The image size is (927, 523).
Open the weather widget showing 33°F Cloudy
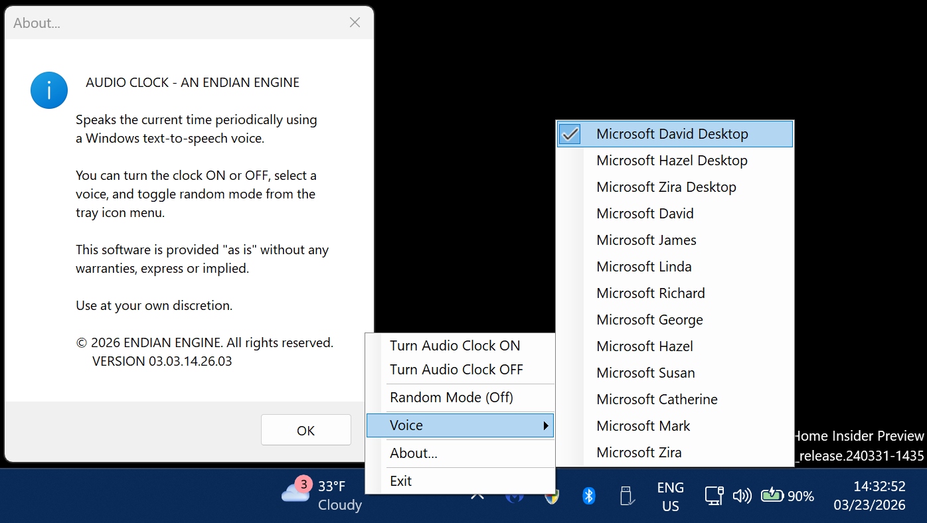(x=322, y=495)
